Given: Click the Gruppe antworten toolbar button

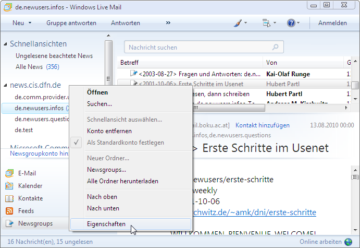Looking at the screenshot, I should [71, 23].
